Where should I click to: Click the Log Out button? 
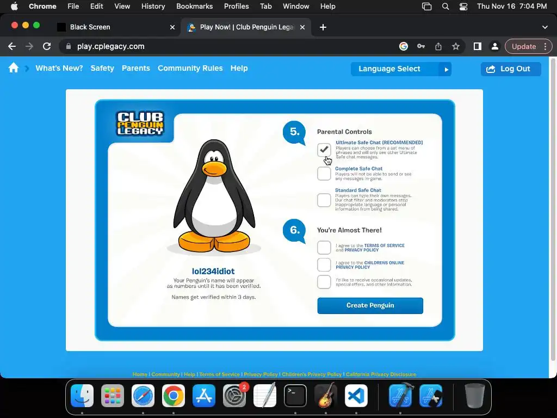pos(511,69)
